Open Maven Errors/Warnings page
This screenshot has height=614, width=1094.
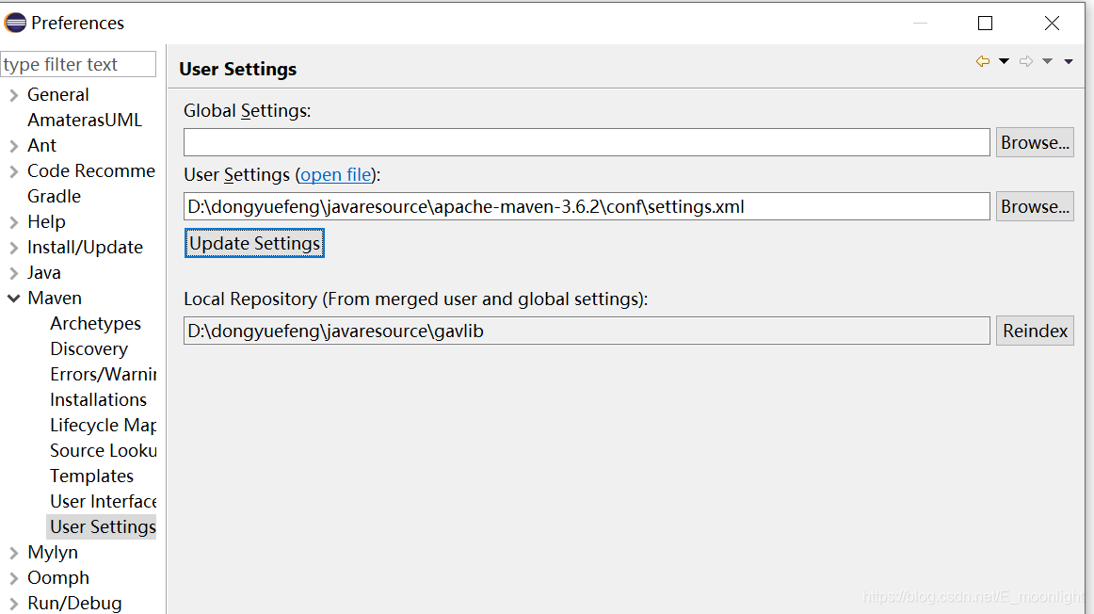[104, 374]
